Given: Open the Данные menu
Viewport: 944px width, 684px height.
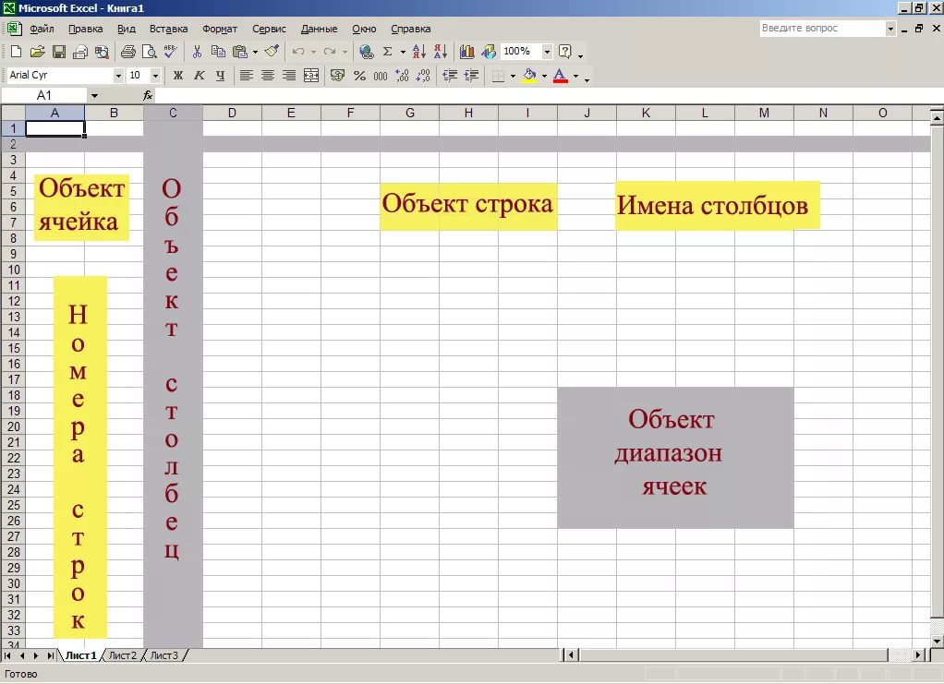Looking at the screenshot, I should (319, 29).
